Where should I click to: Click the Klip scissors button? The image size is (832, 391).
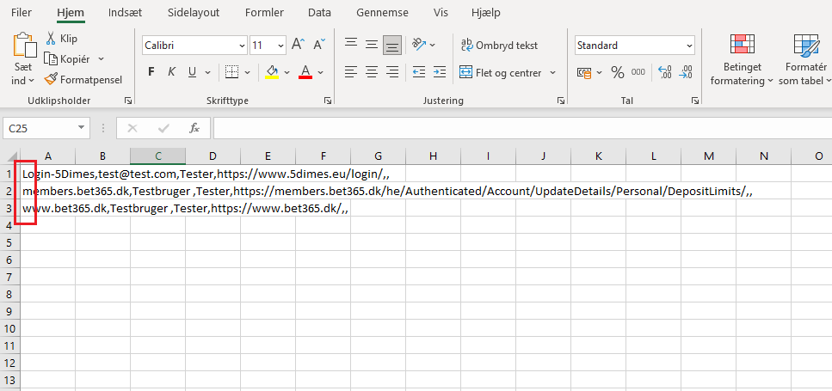[61, 38]
